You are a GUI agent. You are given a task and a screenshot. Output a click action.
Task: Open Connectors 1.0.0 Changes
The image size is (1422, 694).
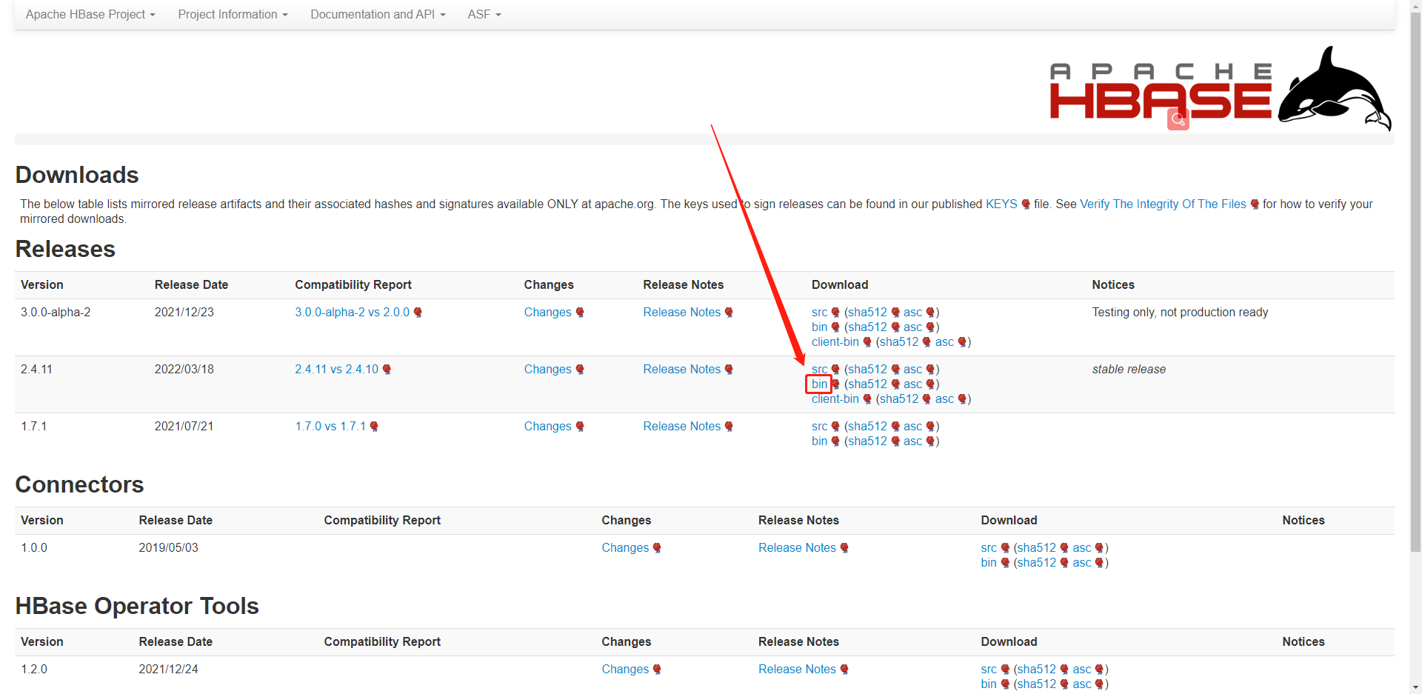point(625,547)
